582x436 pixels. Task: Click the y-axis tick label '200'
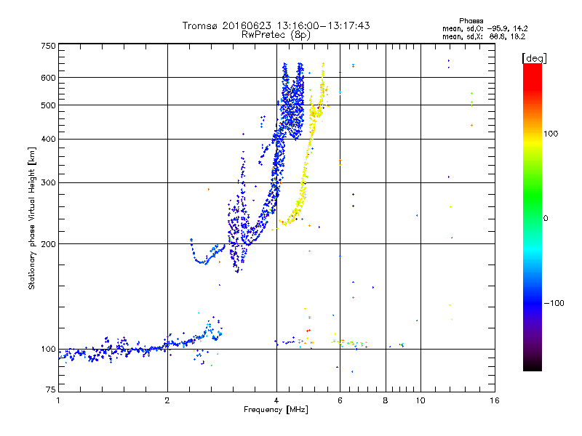coord(48,244)
